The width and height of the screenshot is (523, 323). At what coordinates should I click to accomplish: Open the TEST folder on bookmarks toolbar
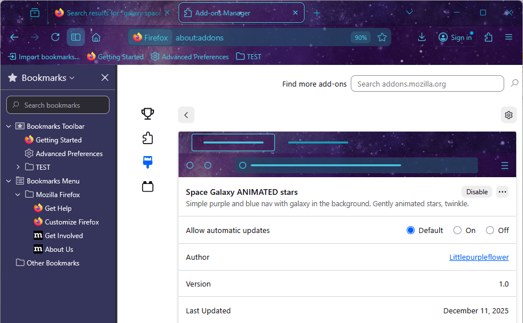(x=249, y=57)
